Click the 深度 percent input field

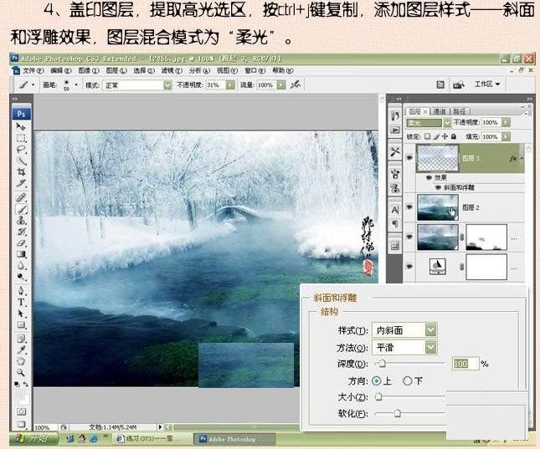465,364
